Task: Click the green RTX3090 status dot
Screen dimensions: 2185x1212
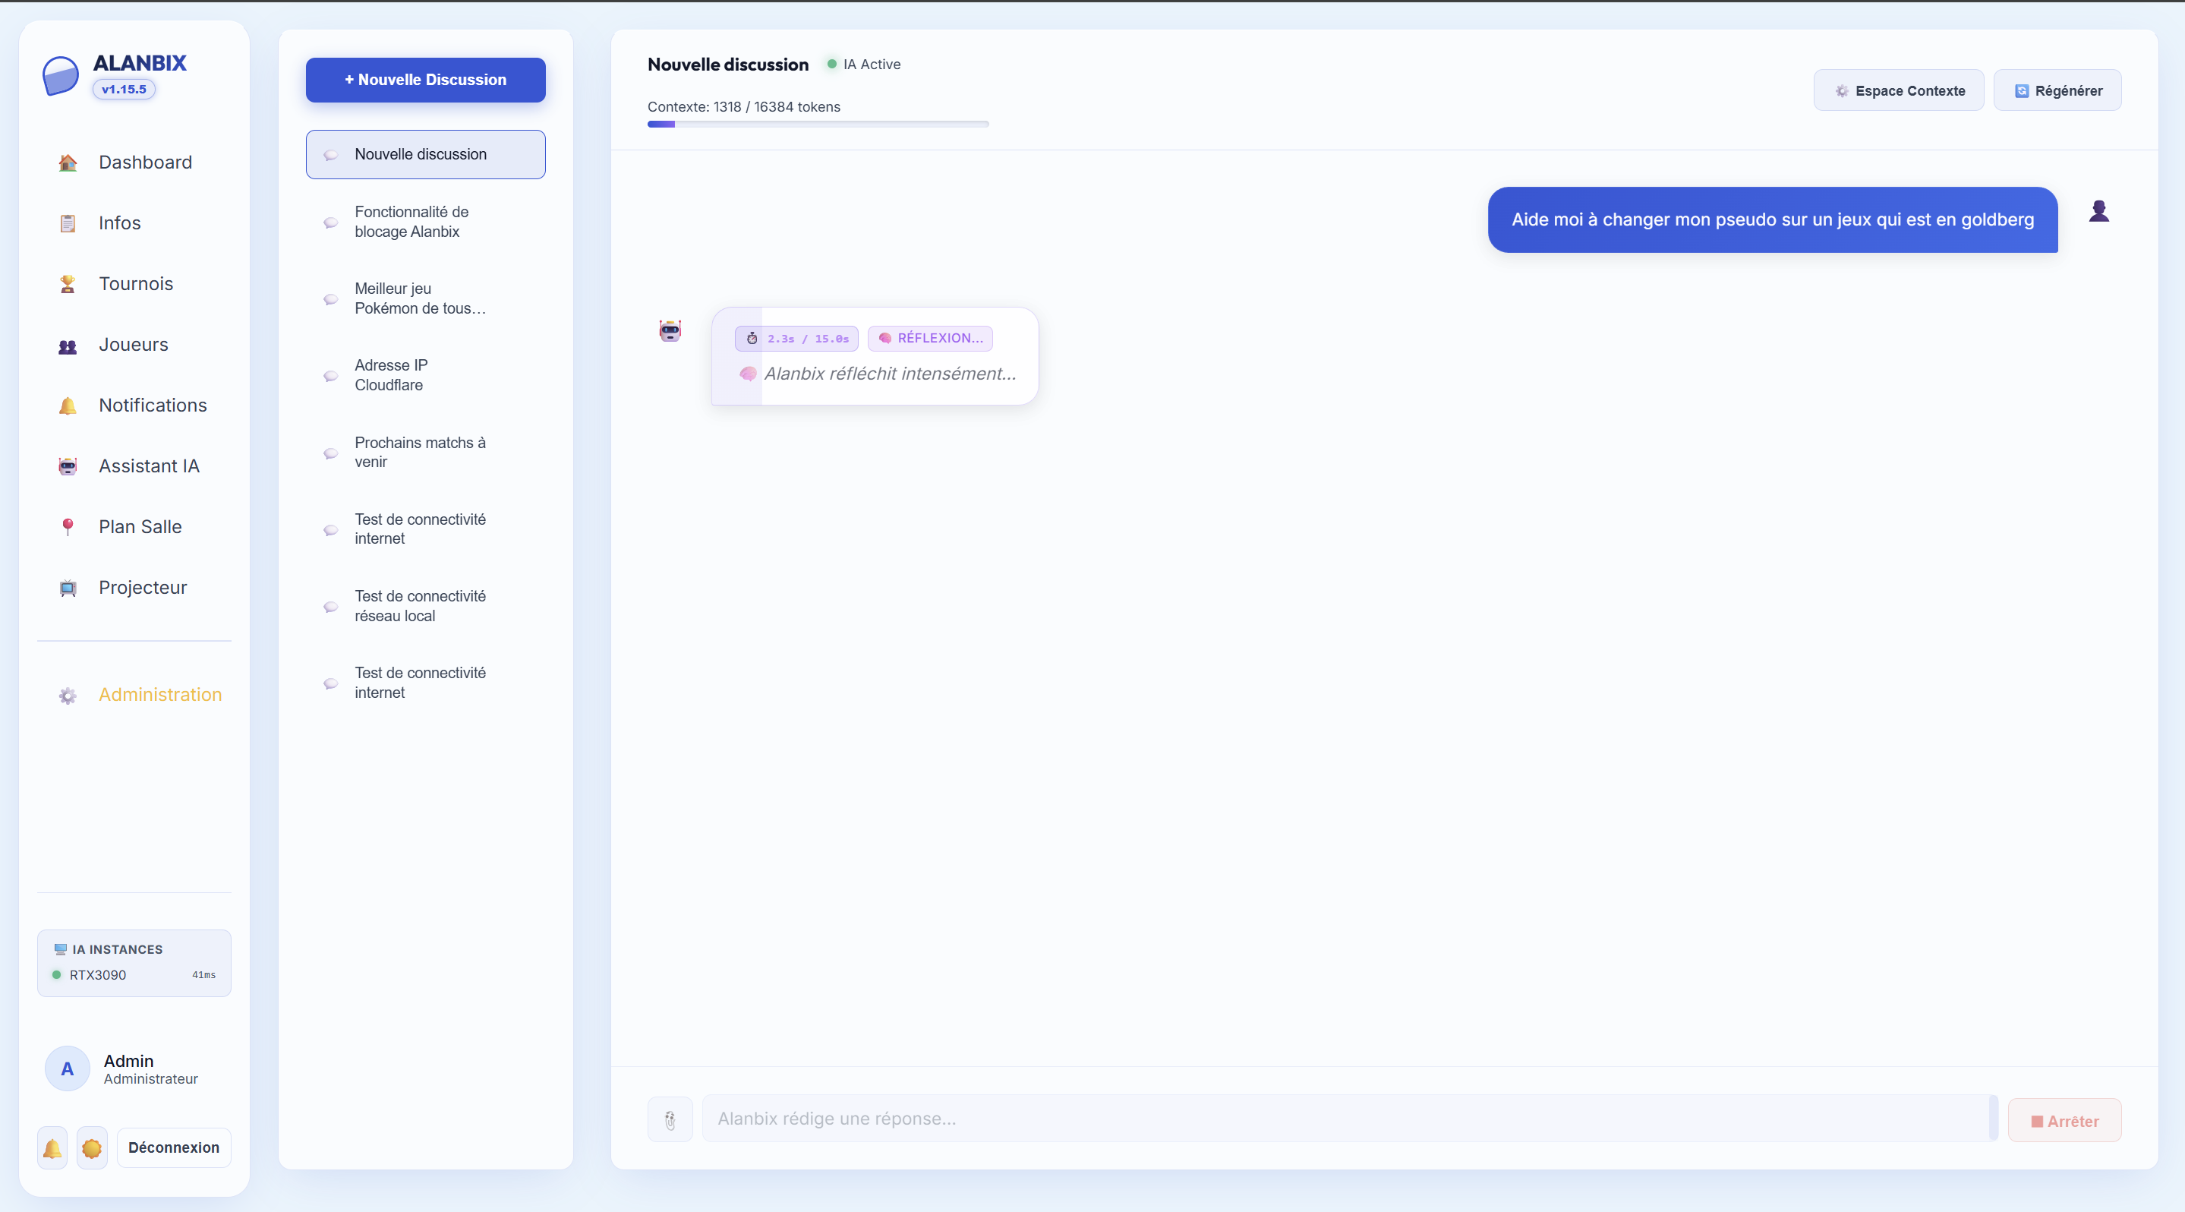Action: point(57,974)
